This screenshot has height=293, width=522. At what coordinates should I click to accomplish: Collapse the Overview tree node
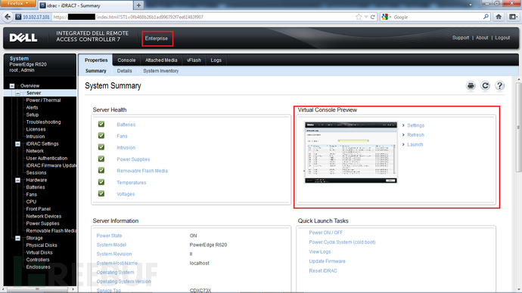pyautogui.click(x=12, y=85)
